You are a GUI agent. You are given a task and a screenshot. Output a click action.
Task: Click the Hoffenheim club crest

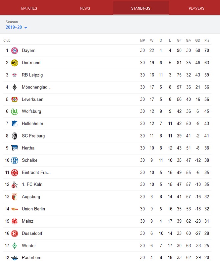[x=14, y=124]
